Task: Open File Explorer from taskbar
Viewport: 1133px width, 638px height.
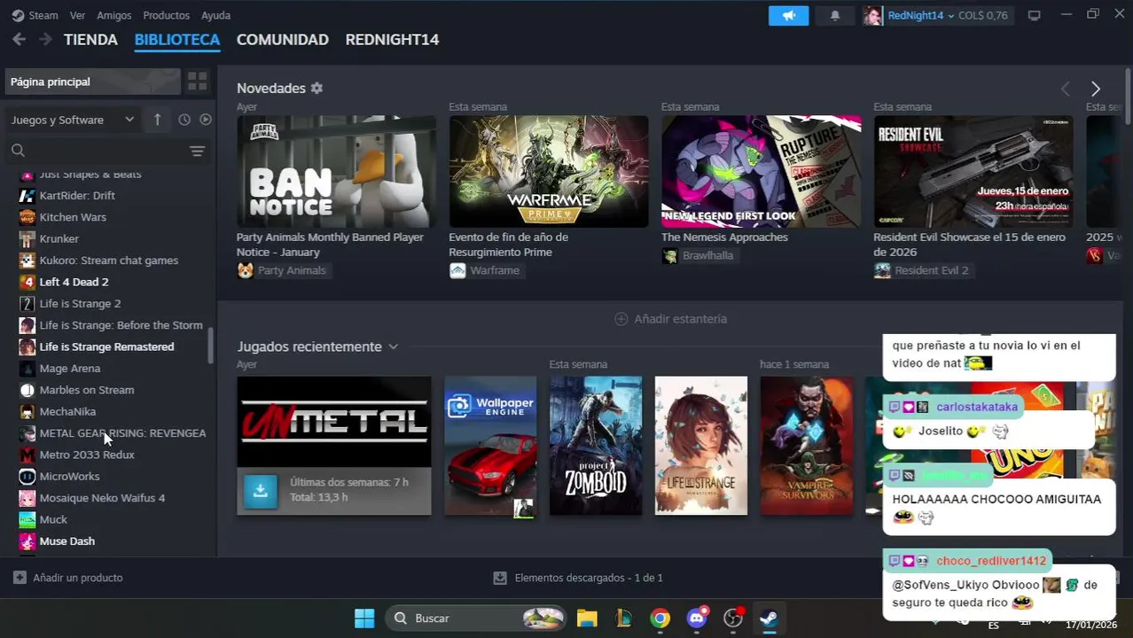Action: coord(587,618)
